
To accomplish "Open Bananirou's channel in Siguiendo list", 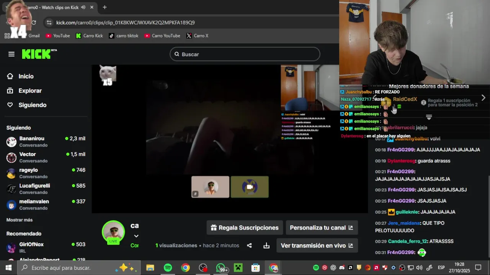I will (x=46, y=142).
